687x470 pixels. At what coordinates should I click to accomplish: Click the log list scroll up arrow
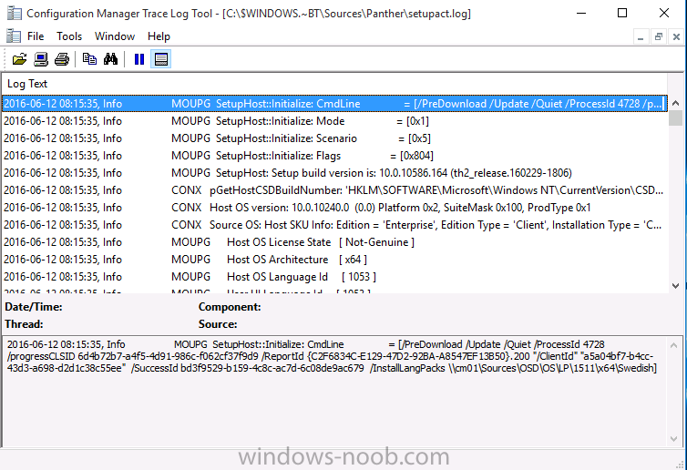tap(675, 103)
